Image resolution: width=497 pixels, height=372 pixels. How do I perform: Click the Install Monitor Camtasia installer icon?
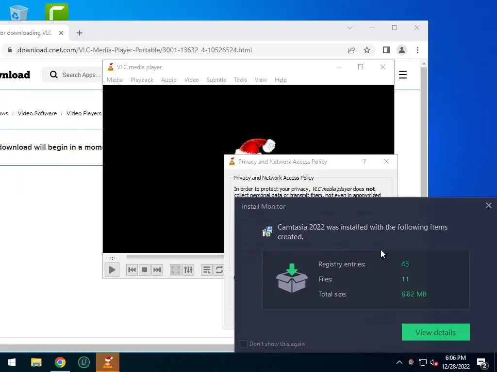[x=267, y=232]
